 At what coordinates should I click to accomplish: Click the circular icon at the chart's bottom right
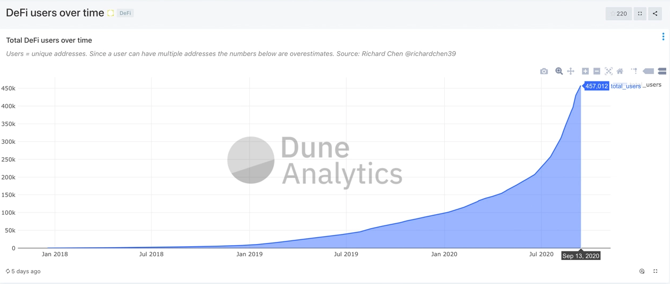click(x=642, y=271)
